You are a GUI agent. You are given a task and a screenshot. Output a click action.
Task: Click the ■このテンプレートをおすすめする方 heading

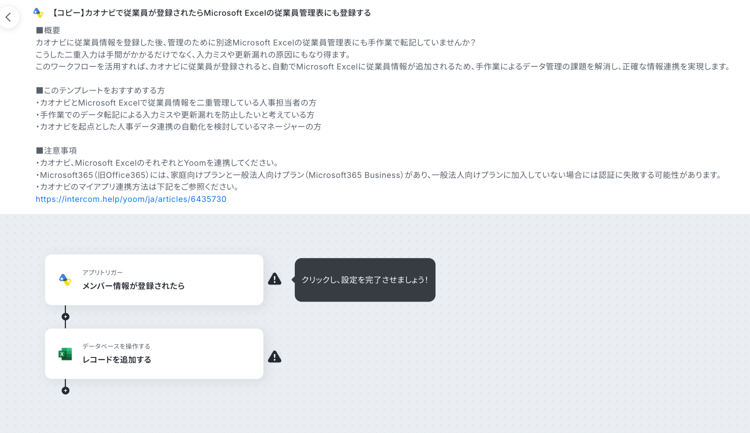[100, 90]
